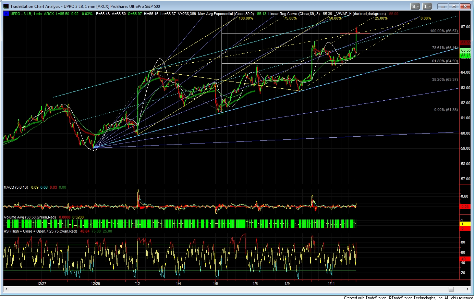Click the 'Hi=66.15' high value

(x=151, y=14)
